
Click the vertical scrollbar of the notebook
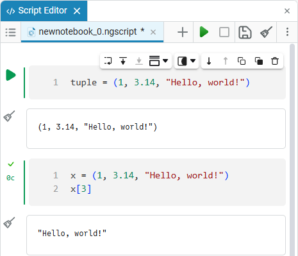tap(292, 149)
